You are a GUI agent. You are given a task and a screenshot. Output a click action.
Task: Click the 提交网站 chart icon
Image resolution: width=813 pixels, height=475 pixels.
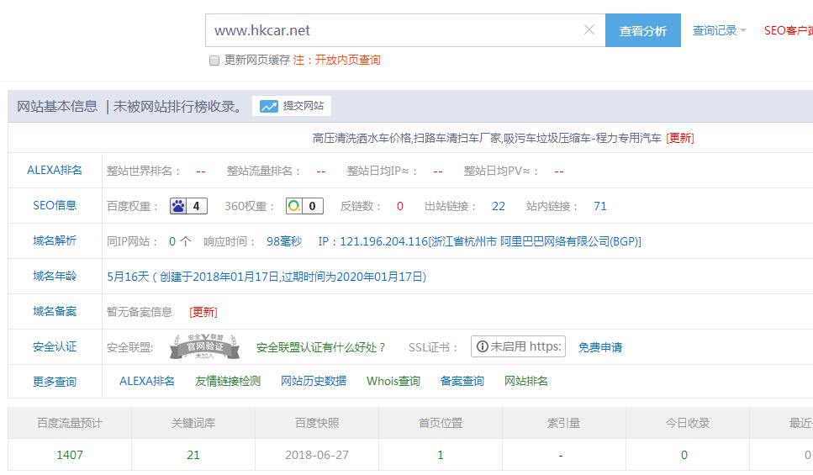pyautogui.click(x=269, y=106)
